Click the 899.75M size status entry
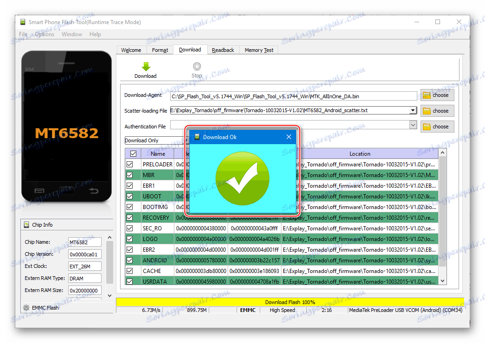This screenshot has height=343, width=485. tap(185, 310)
